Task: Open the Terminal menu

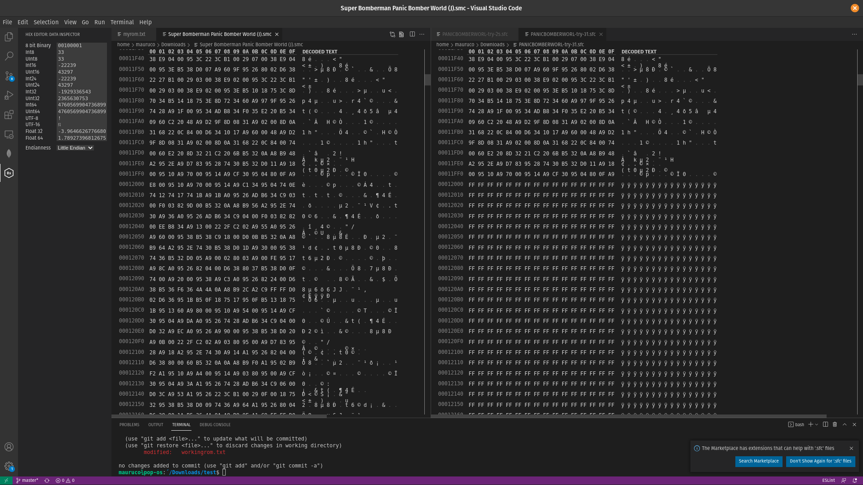Action: pyautogui.click(x=122, y=22)
